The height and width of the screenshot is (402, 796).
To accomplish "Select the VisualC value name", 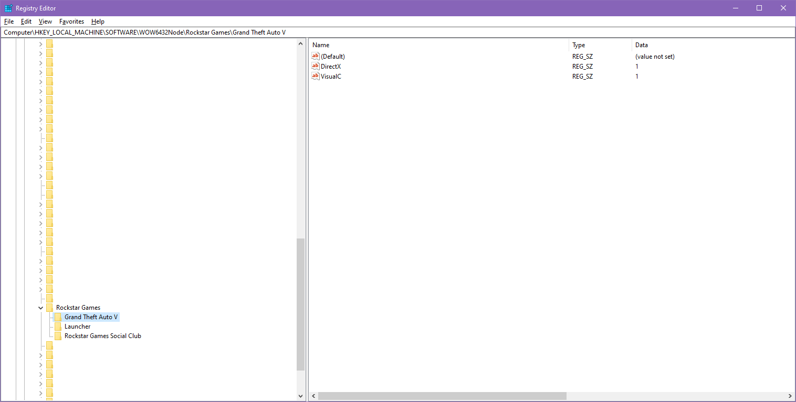I will [331, 77].
